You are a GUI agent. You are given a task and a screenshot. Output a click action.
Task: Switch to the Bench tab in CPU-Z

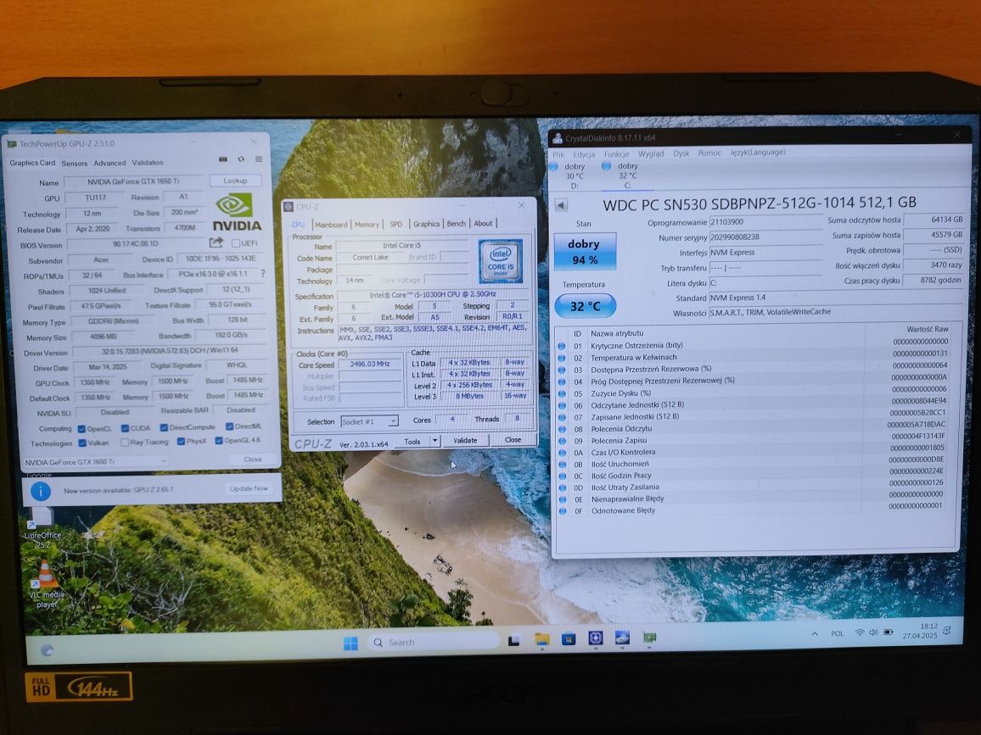(x=456, y=224)
